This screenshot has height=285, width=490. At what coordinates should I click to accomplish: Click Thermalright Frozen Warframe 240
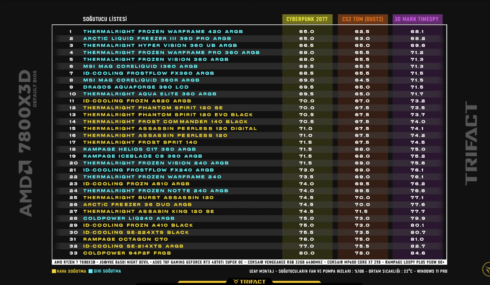(x=152, y=177)
